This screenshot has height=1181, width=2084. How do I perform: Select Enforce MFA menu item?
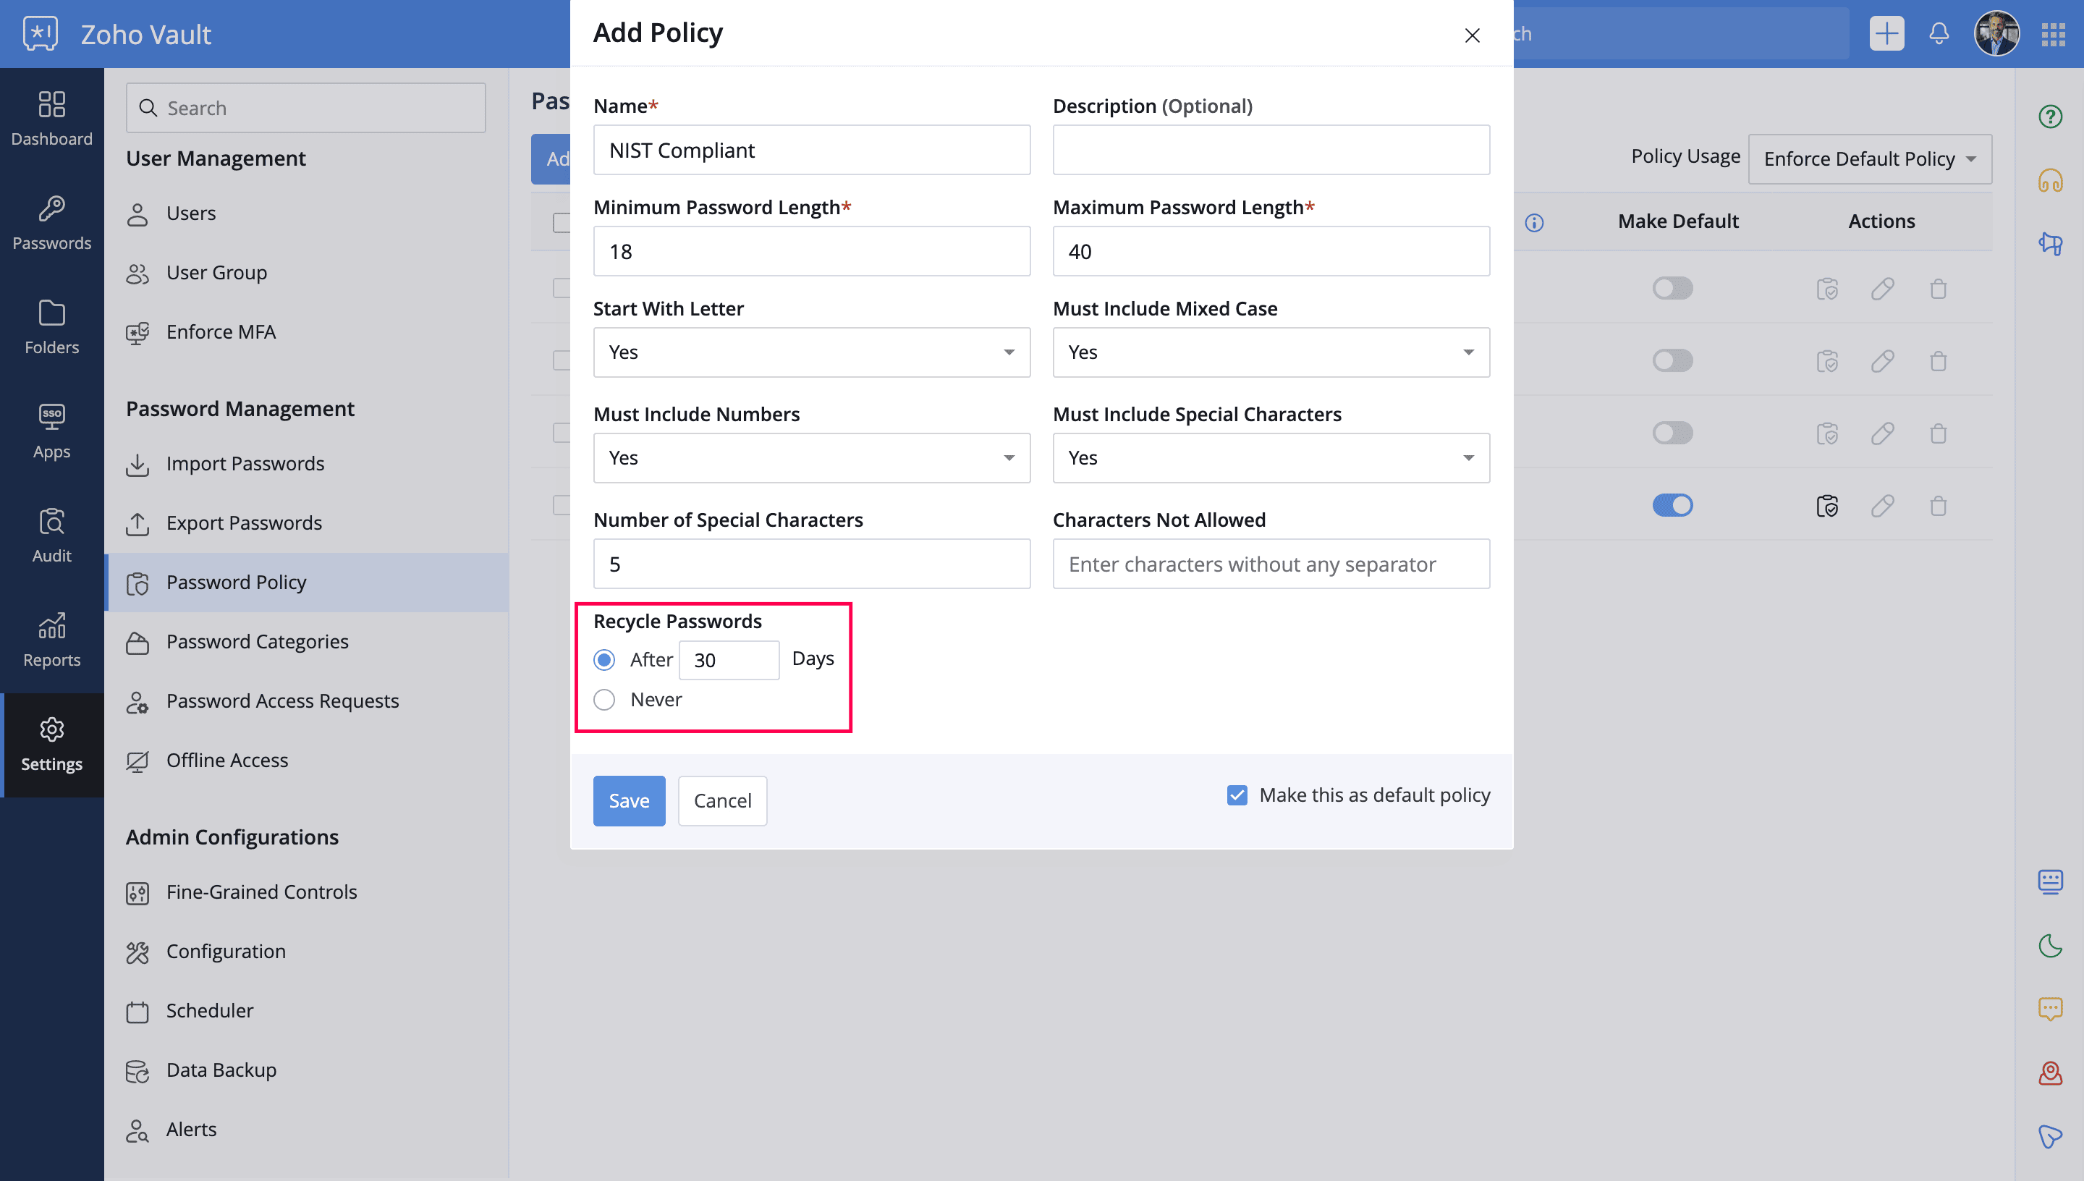coord(221,331)
